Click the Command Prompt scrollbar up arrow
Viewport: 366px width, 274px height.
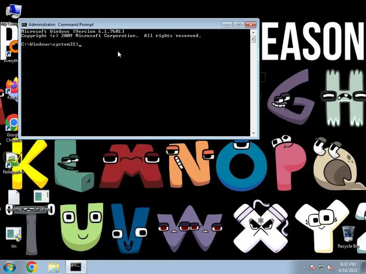[253, 32]
